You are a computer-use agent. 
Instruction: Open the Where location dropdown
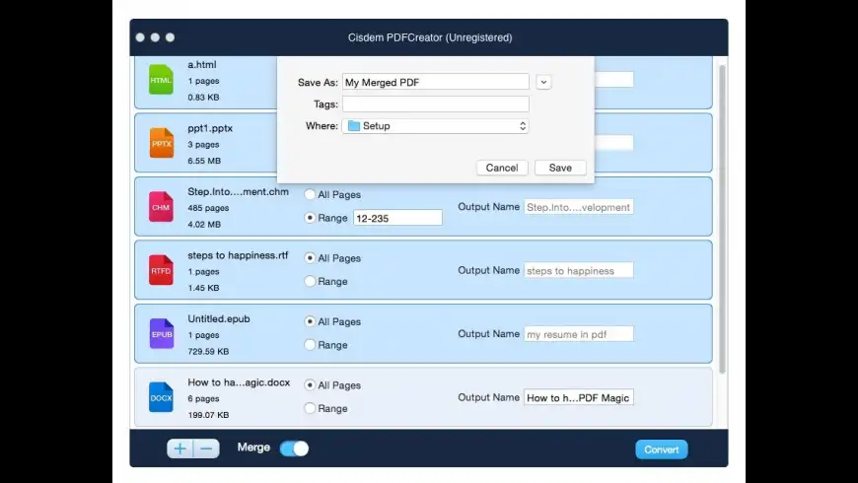coord(436,126)
